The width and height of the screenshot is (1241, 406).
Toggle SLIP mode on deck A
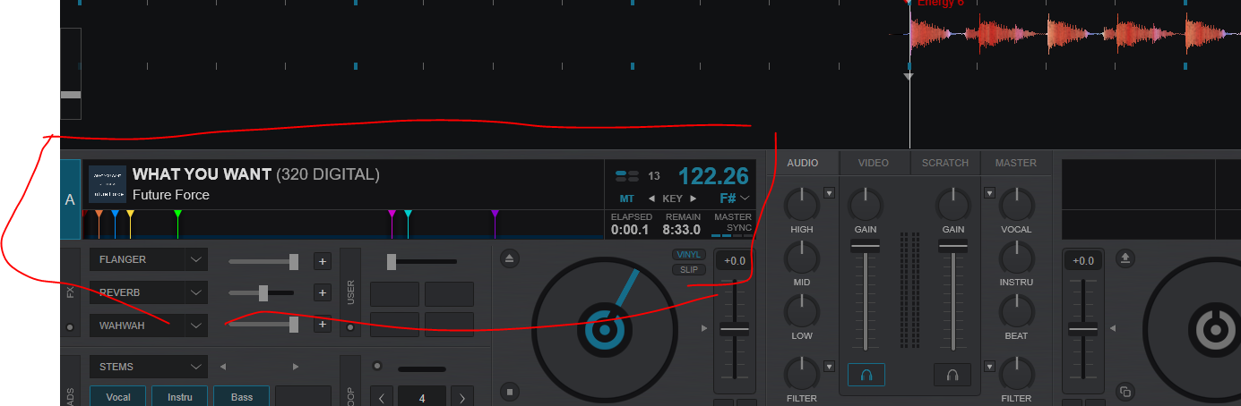click(x=689, y=269)
